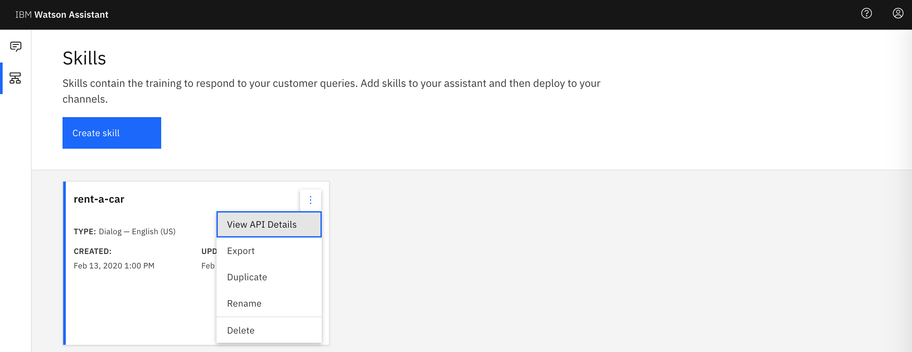Click the CREATED: label
Image resolution: width=912 pixels, height=352 pixels.
click(92, 251)
